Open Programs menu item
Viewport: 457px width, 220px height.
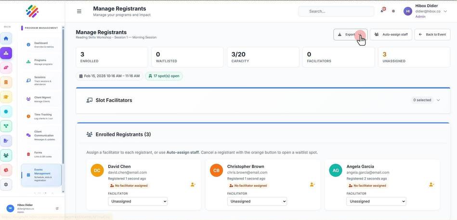coord(41,62)
